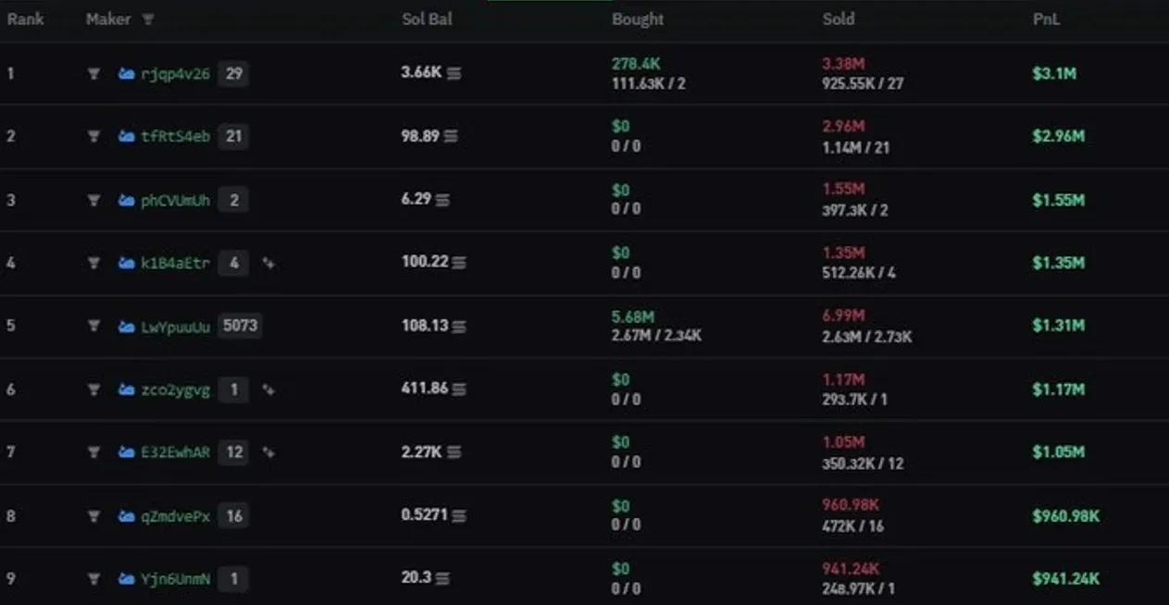Image resolution: width=1169 pixels, height=605 pixels.
Task: Click whale icon next to phCVUmUh
Action: [x=127, y=200]
